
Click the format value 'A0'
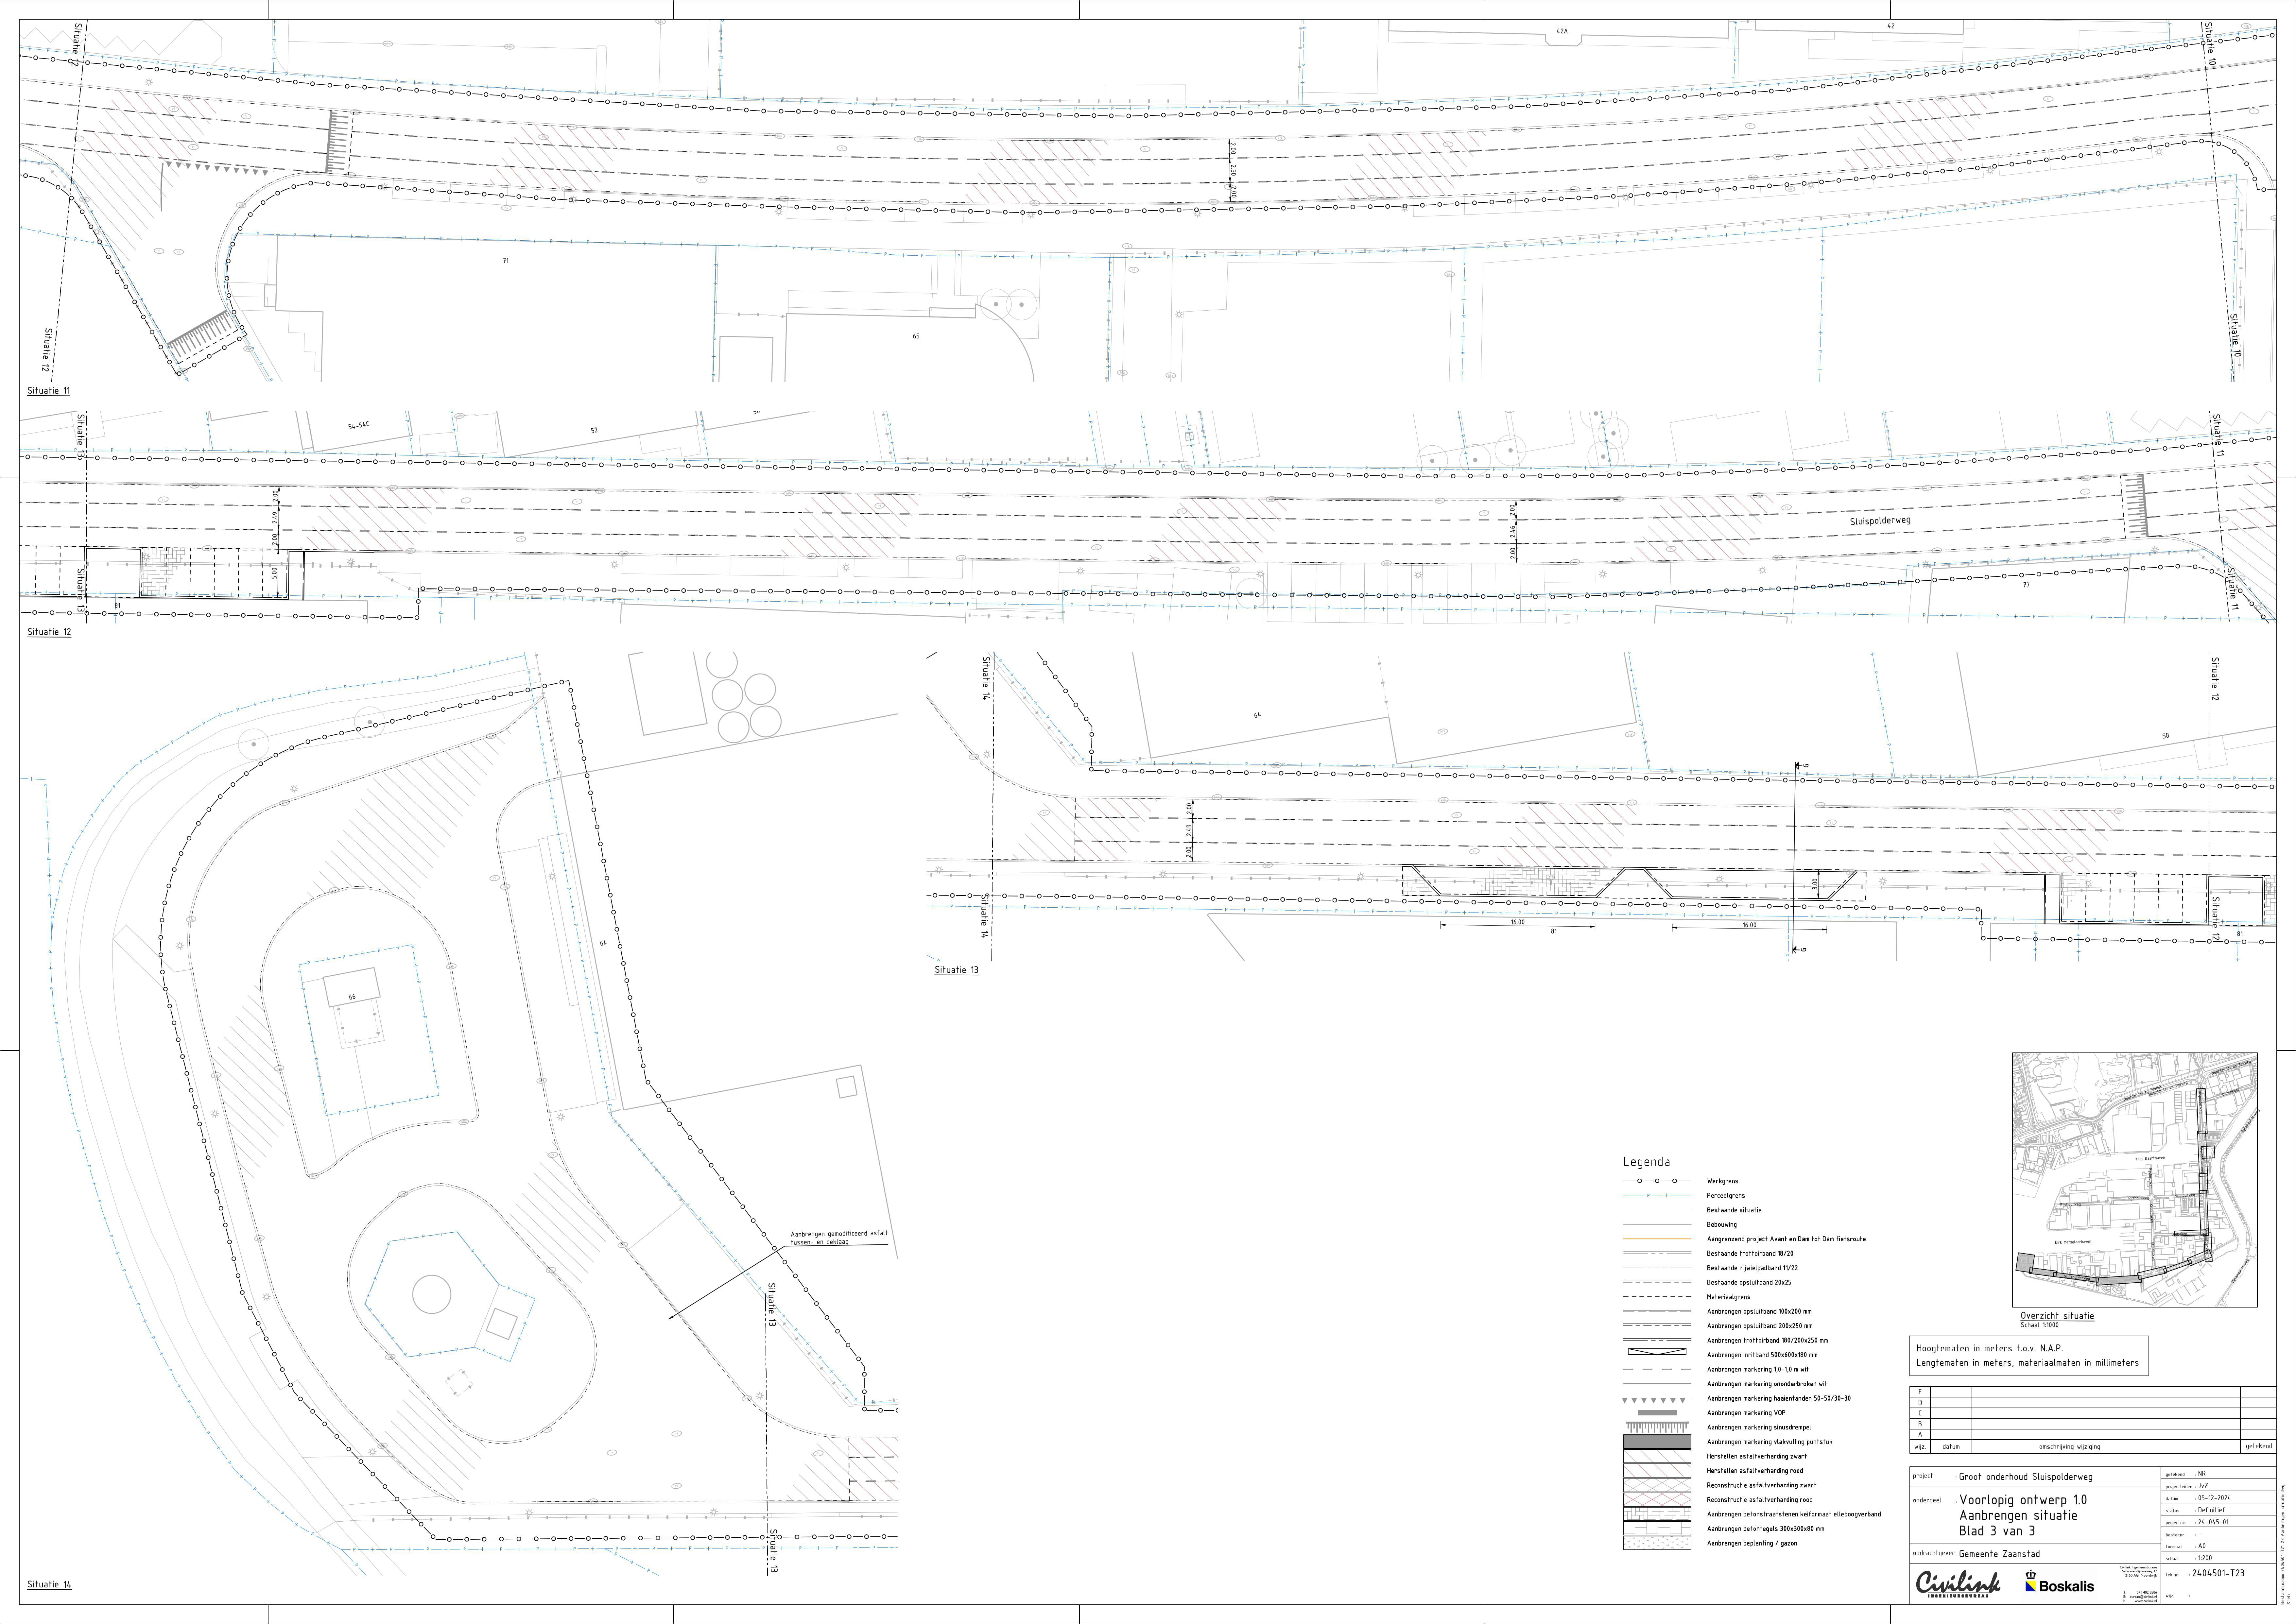pos(2202,1546)
